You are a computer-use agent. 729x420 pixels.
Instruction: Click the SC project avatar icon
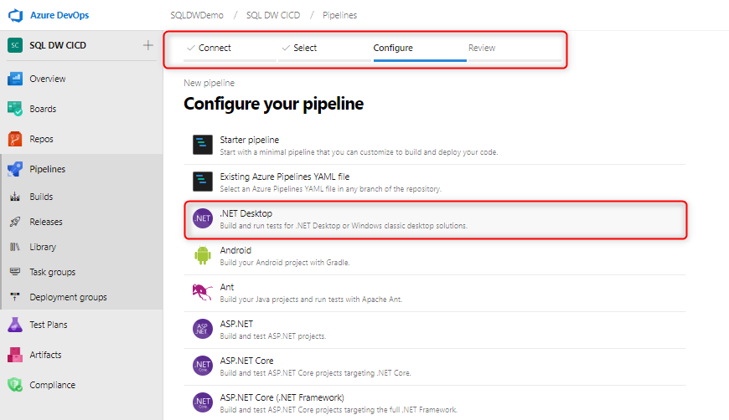pos(15,45)
